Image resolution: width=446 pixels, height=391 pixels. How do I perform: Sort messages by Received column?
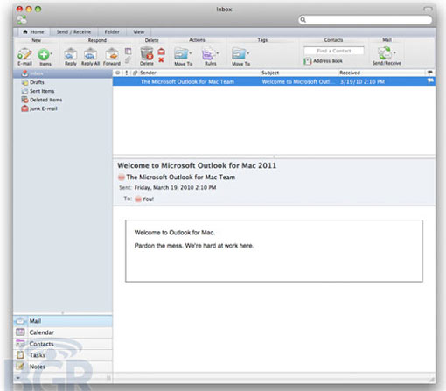[350, 73]
